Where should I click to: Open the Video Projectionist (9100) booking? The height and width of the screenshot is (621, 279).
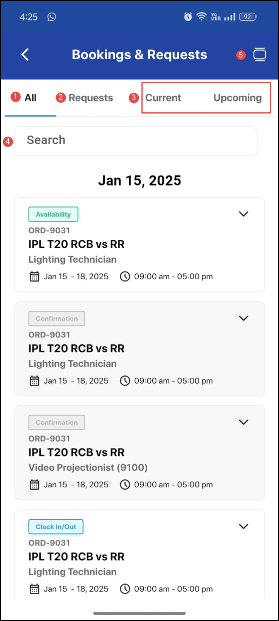click(x=88, y=467)
